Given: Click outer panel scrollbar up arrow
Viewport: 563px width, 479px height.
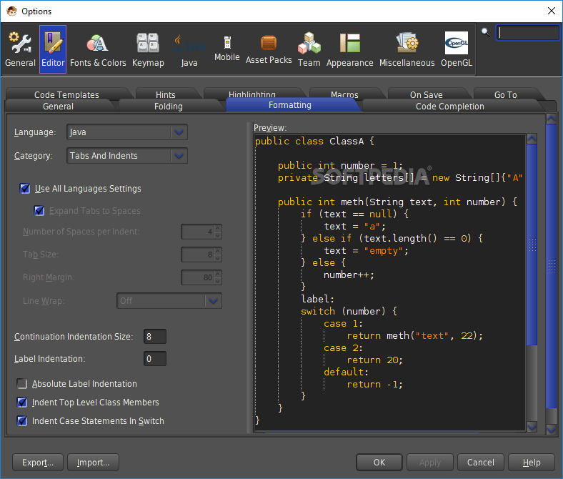Looking at the screenshot, I should 551,119.
